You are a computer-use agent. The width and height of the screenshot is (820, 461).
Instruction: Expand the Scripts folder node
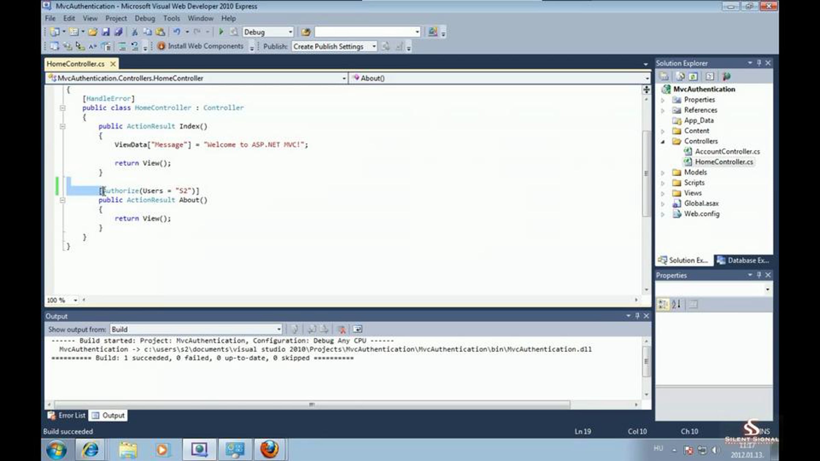tap(662, 183)
